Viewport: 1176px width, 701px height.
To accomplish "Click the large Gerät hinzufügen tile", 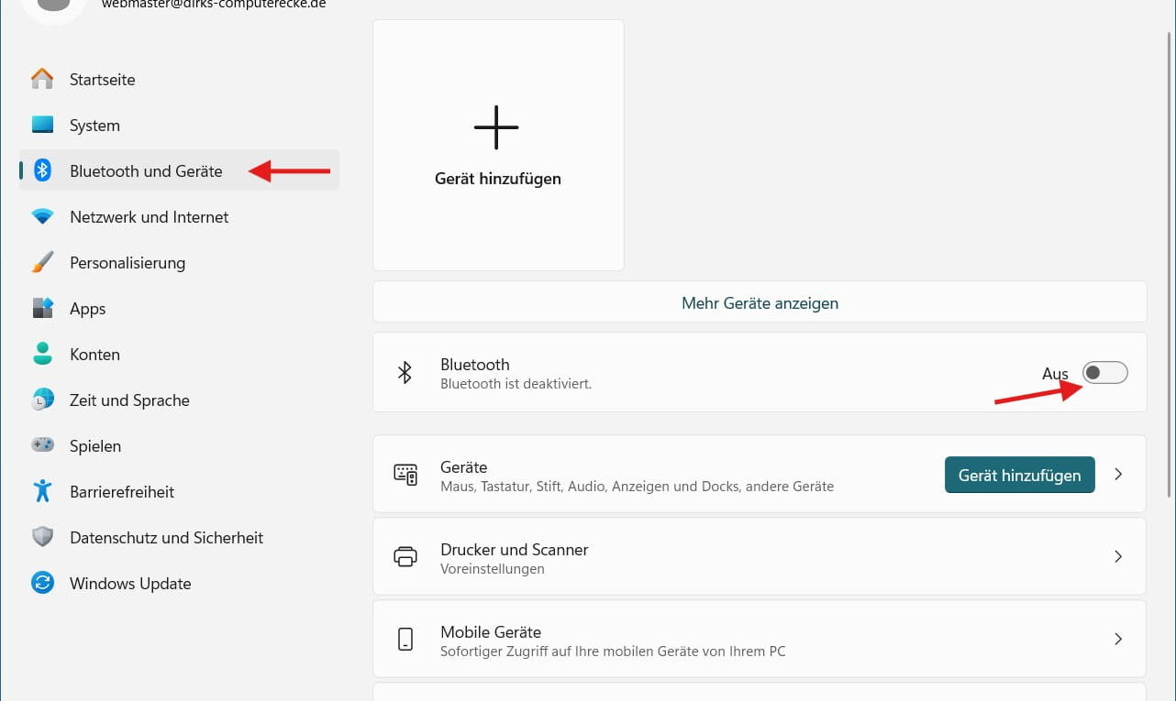I will [x=498, y=146].
